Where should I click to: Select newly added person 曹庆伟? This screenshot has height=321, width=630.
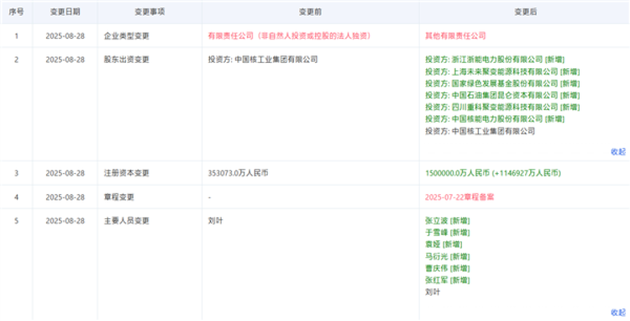pyautogui.click(x=436, y=269)
